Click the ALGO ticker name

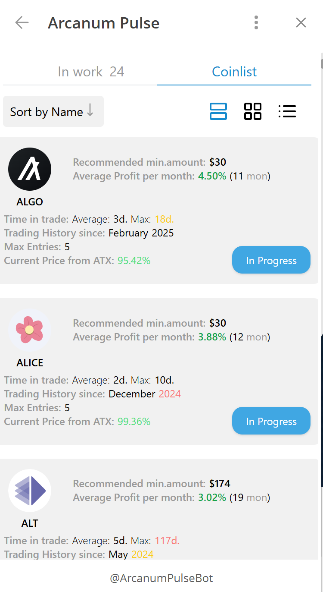pos(30,202)
